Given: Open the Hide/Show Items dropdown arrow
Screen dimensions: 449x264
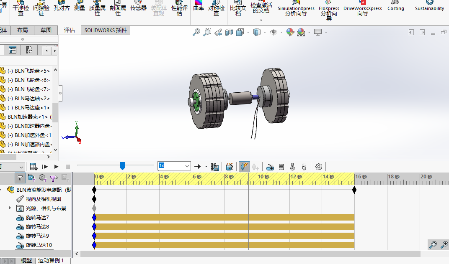Looking at the screenshot, I should click(x=281, y=32).
